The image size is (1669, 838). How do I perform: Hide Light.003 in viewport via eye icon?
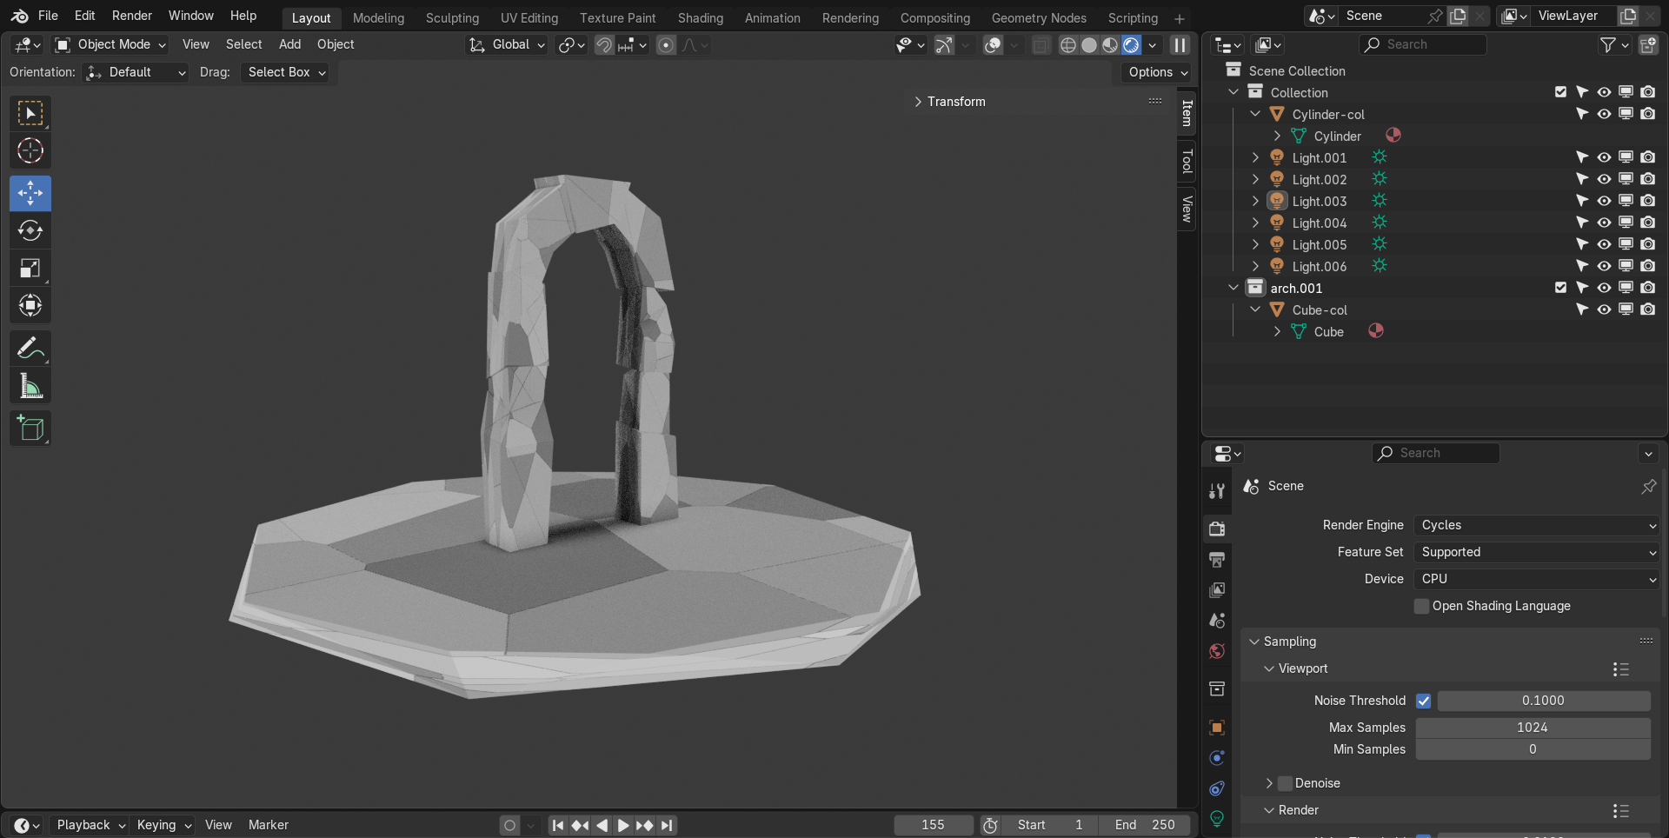point(1604,202)
